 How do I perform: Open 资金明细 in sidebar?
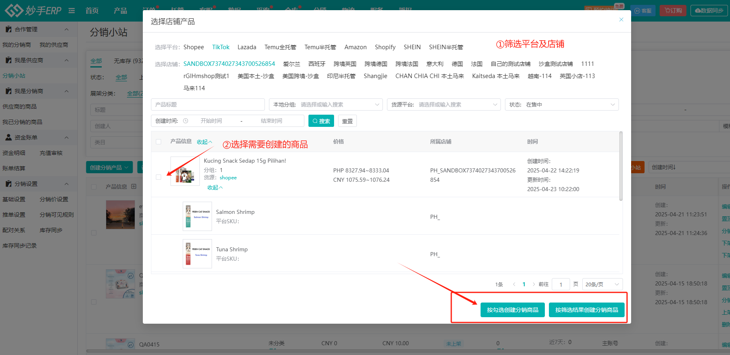point(14,153)
